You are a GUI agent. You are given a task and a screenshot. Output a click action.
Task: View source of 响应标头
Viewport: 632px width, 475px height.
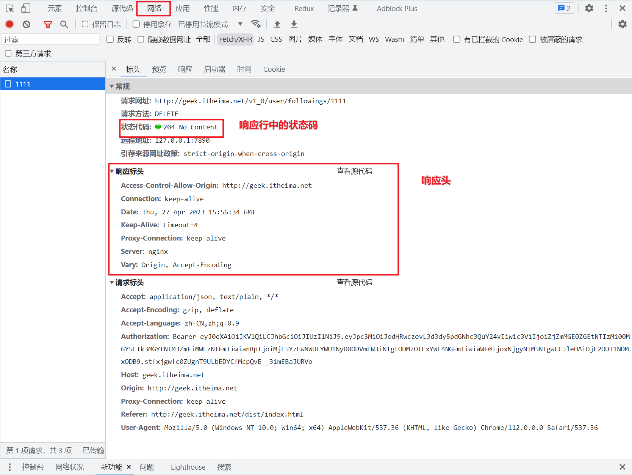[355, 171]
